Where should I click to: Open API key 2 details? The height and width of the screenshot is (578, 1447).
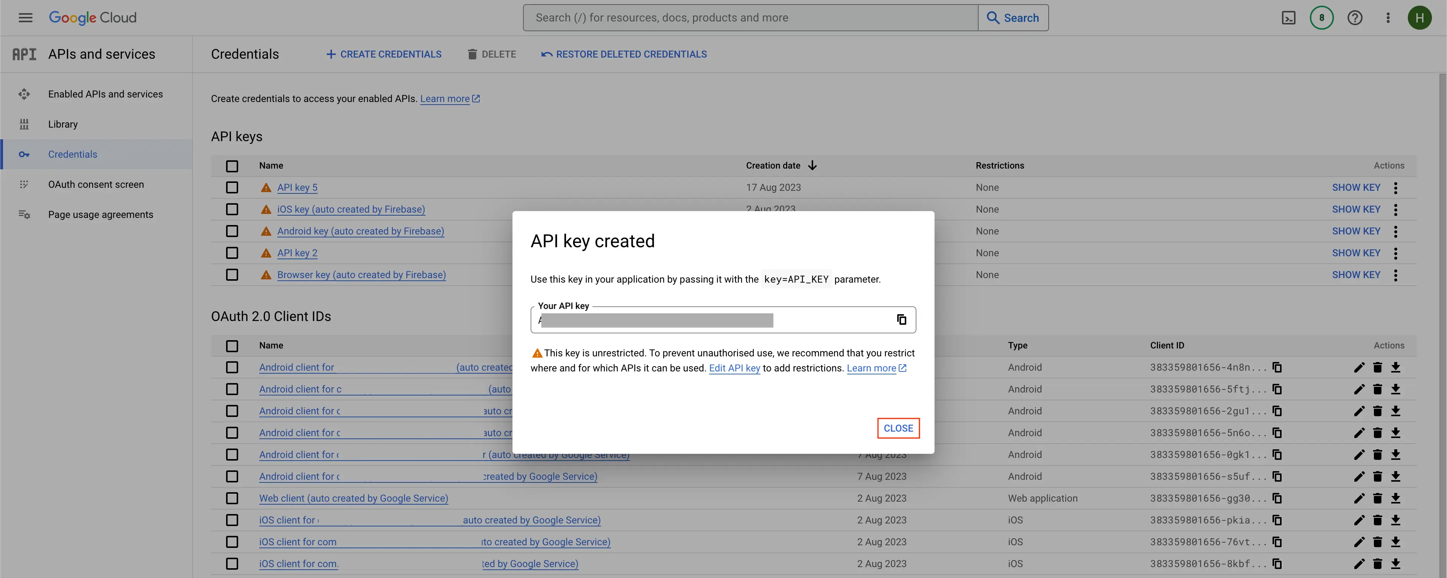[297, 253]
